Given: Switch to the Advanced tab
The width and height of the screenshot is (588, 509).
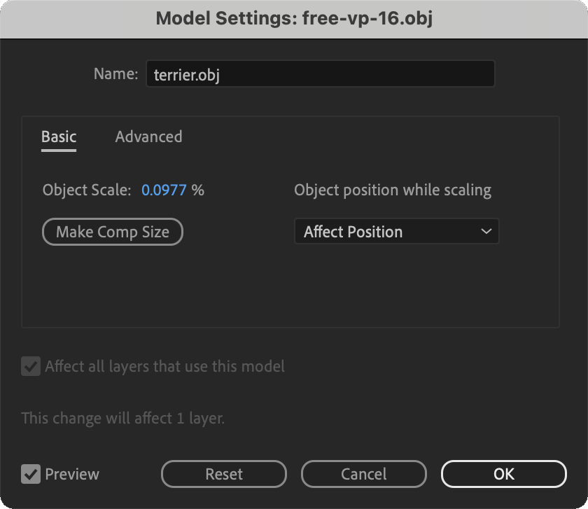Looking at the screenshot, I should (x=148, y=137).
